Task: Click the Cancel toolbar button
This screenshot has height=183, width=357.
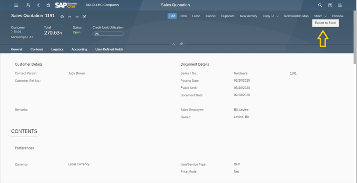Action: tap(211, 16)
